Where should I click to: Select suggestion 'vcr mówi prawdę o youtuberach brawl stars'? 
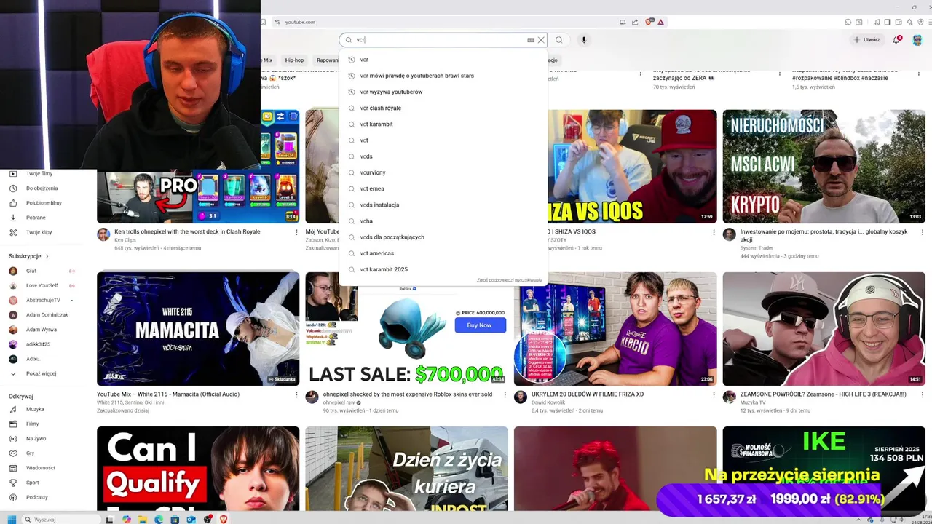443,76
